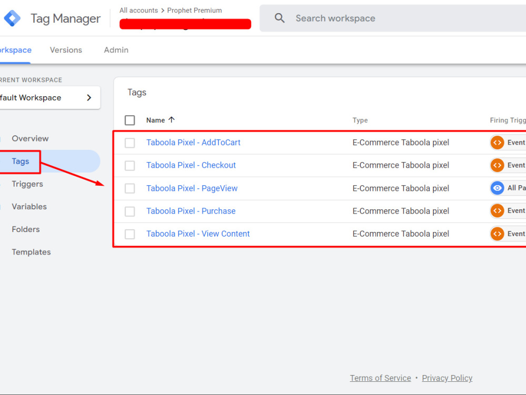The image size is (526, 395).
Task: Click the Google Tag Manager logo icon
Action: [12, 18]
